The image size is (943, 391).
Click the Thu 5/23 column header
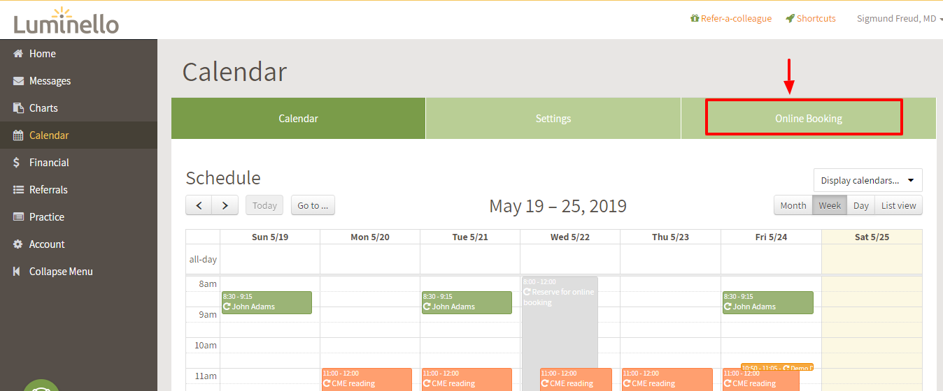point(670,237)
